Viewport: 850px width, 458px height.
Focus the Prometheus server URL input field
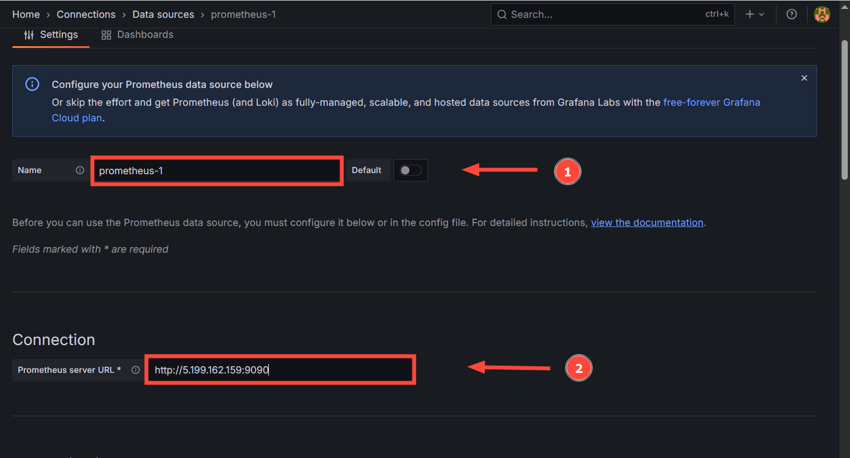280,370
